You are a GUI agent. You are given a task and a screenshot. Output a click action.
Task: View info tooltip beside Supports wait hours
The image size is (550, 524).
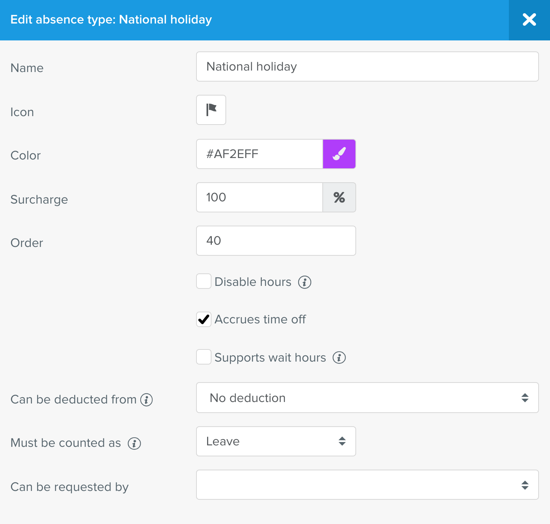click(x=339, y=357)
